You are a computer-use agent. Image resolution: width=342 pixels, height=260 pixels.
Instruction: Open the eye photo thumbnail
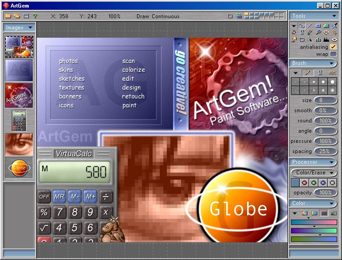click(x=19, y=144)
